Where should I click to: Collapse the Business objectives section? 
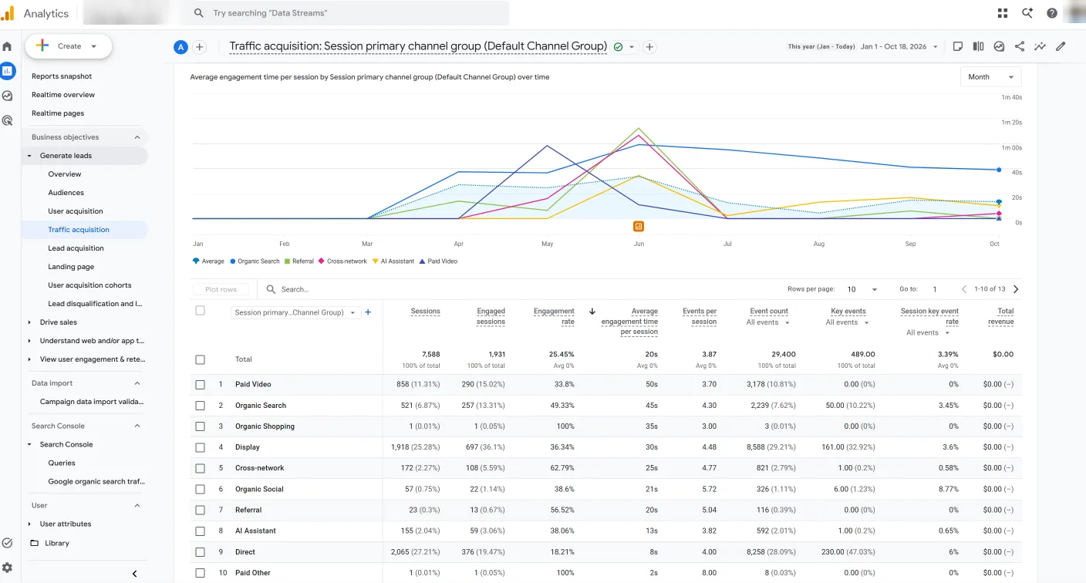coord(137,137)
